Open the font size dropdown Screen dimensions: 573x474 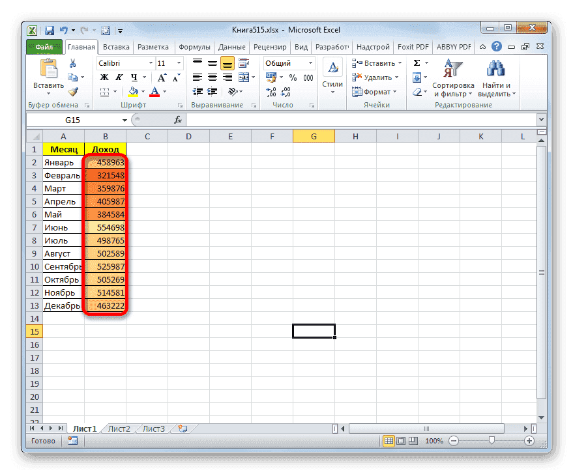click(179, 63)
